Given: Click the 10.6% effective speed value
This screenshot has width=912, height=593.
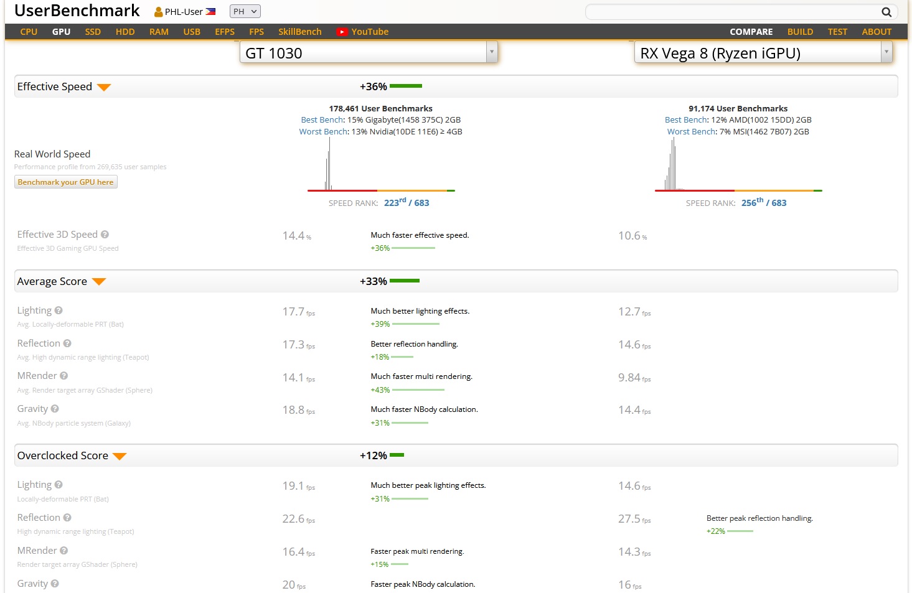Looking at the screenshot, I should point(632,236).
